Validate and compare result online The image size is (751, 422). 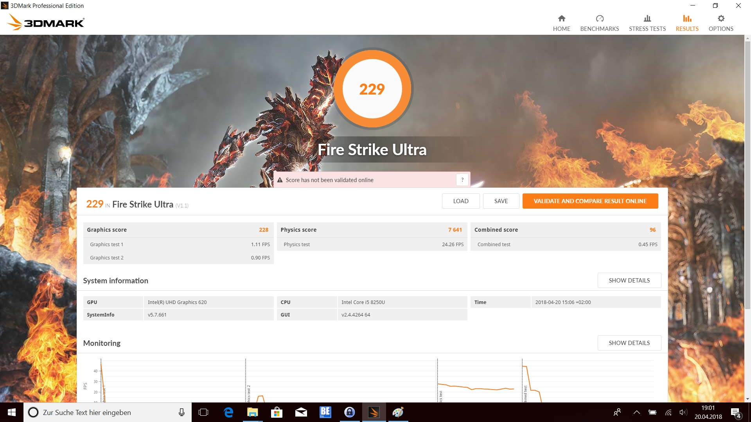590,201
